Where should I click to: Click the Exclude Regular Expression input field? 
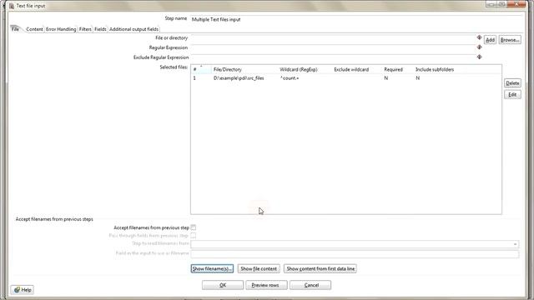[333, 57]
